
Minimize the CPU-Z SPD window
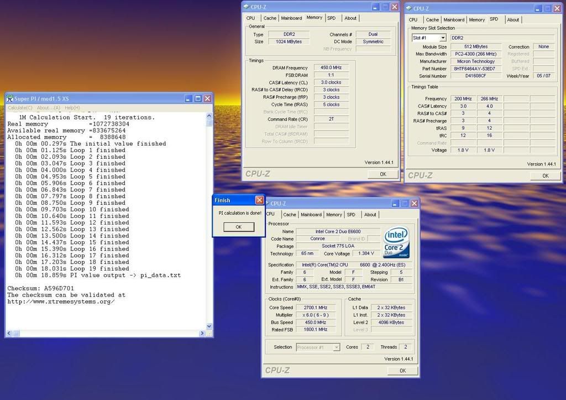[x=537, y=8]
